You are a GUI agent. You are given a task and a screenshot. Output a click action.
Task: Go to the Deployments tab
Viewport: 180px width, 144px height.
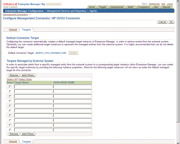click(x=117, y=7)
